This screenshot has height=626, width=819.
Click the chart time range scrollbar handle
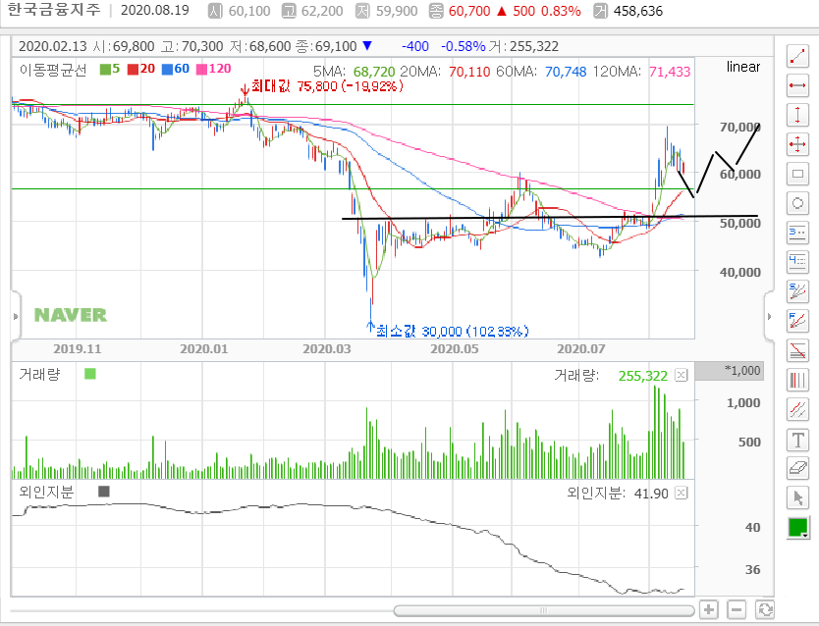coord(544,610)
